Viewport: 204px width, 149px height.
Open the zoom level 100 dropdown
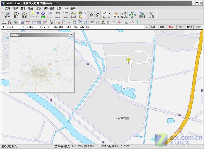point(109,13)
